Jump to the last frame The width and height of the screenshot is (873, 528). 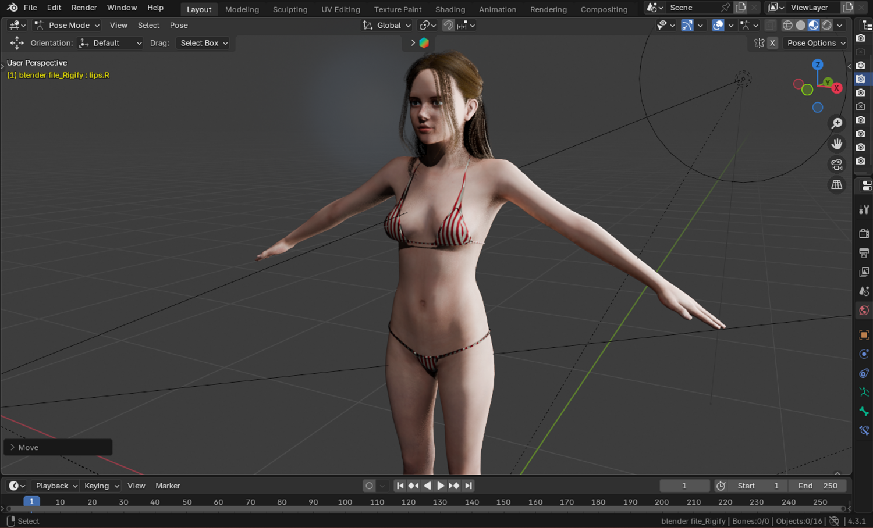coord(469,486)
